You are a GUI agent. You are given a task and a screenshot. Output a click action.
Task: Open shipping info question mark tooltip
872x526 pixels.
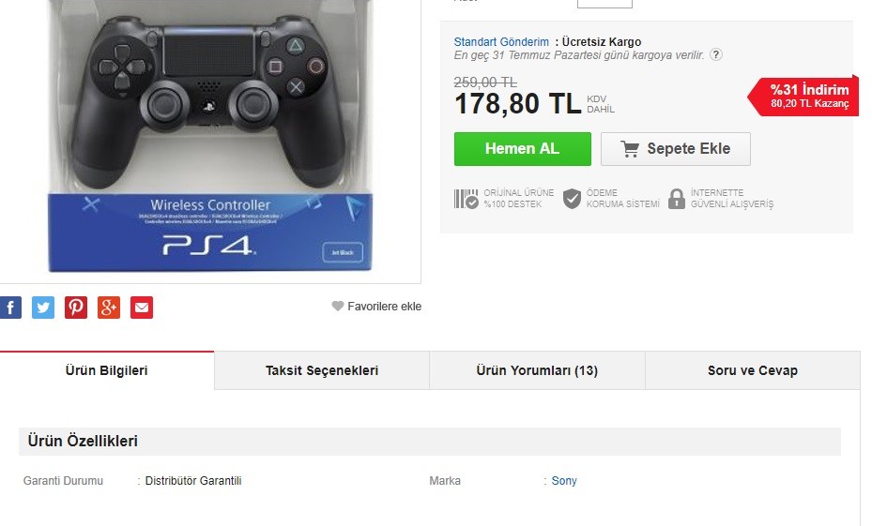tap(716, 55)
